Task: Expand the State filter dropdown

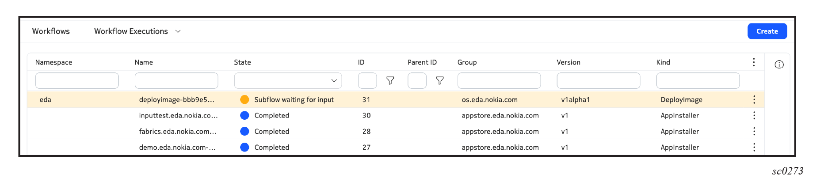Action: [288, 80]
